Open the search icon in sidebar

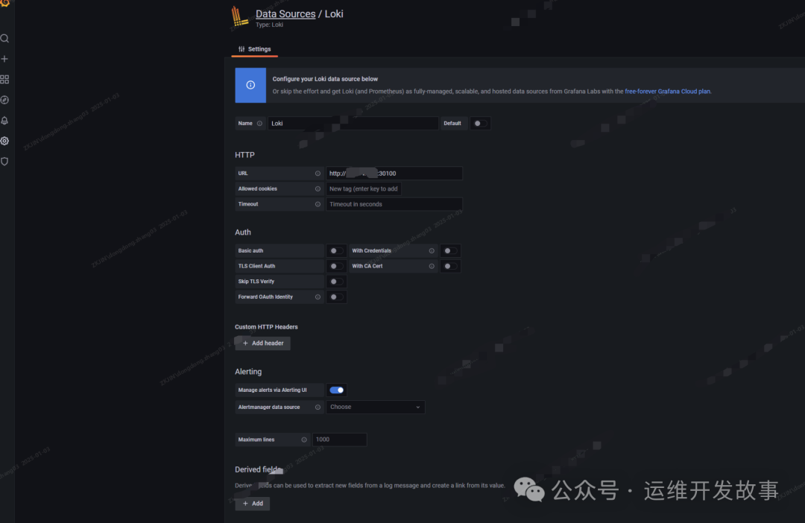point(4,38)
